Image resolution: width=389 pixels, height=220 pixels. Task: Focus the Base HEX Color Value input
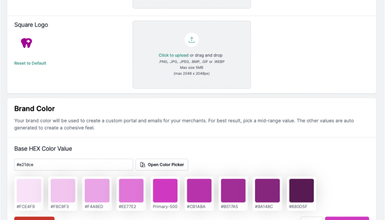click(x=74, y=165)
